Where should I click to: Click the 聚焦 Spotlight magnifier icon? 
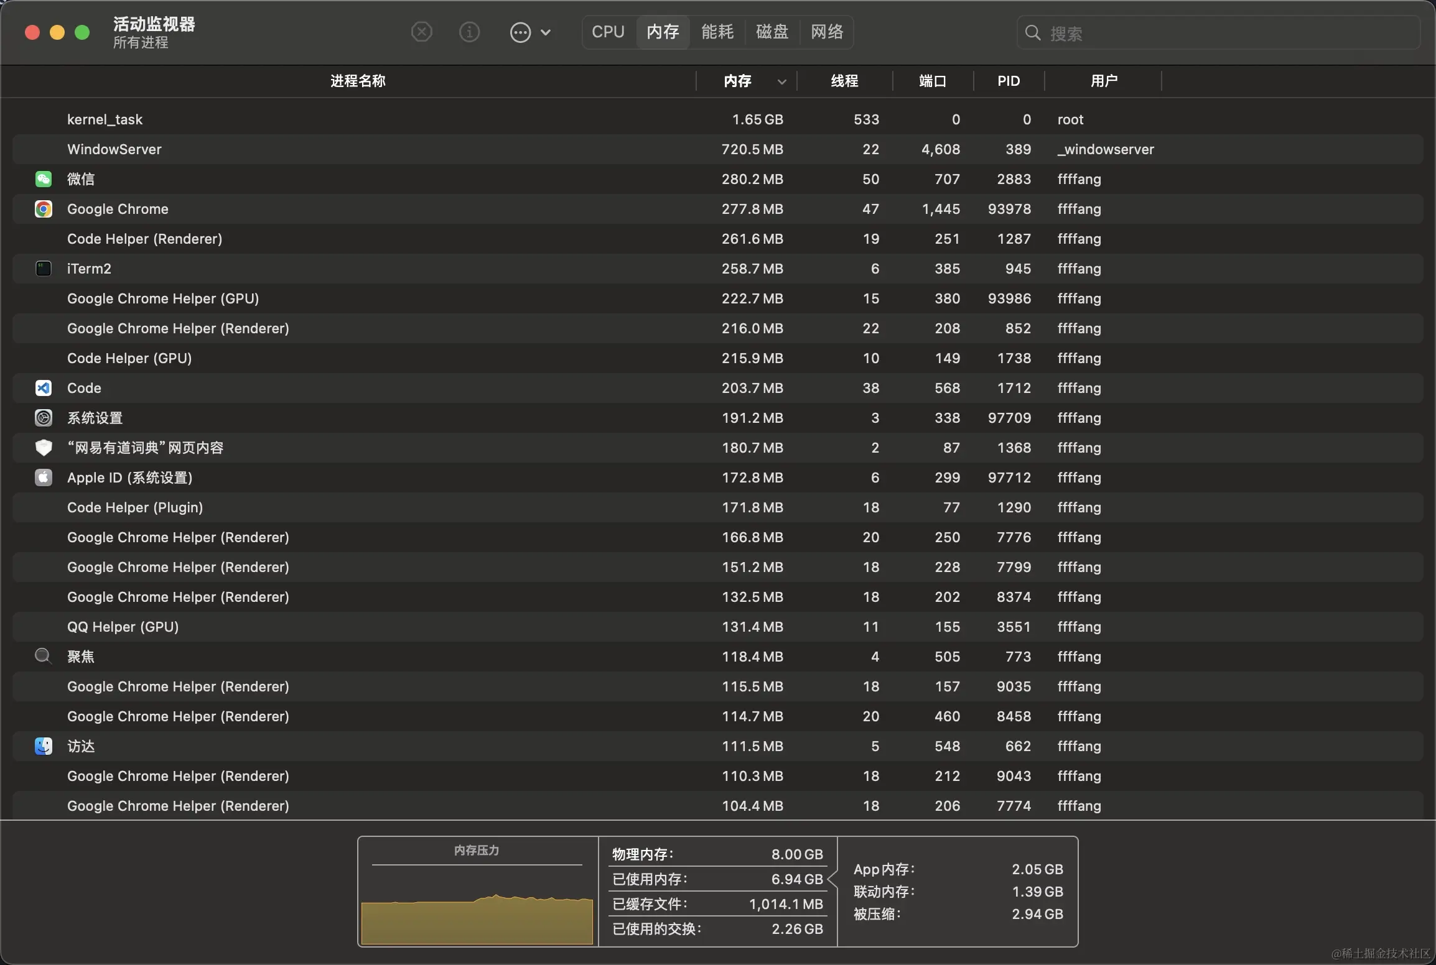[x=43, y=657]
